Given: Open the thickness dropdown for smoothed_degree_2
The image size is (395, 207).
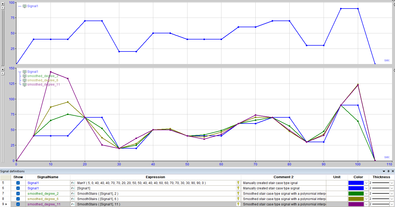Looking at the screenshot, I should [x=392, y=194].
